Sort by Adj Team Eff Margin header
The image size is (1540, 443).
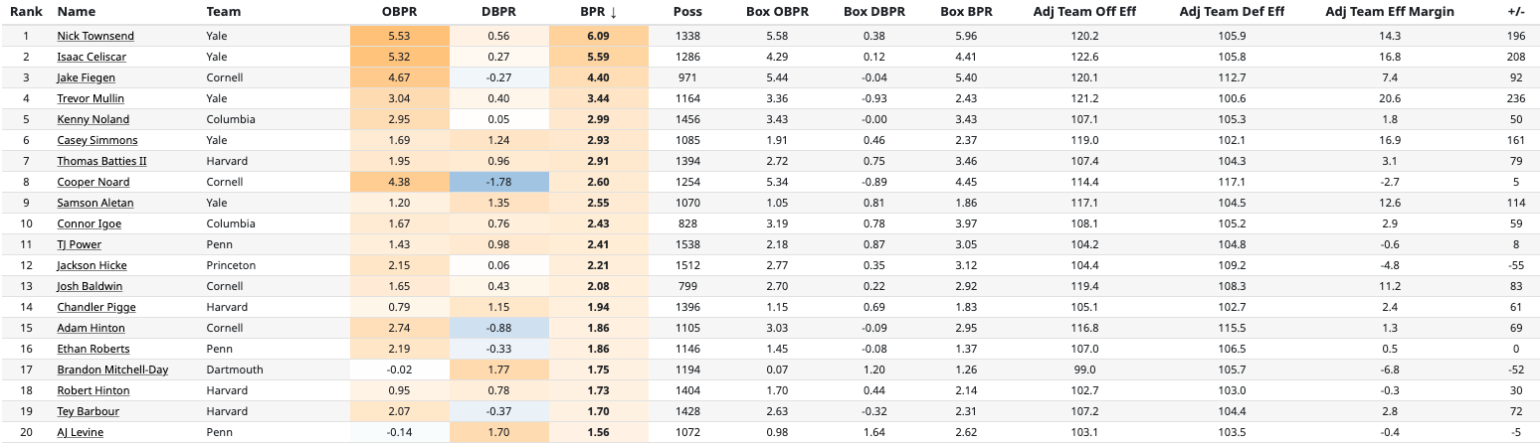1390,12
